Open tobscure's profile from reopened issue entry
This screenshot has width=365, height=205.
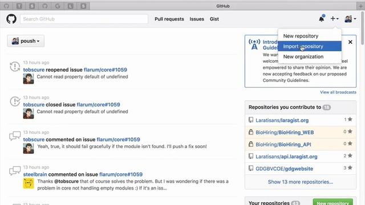tap(34, 69)
